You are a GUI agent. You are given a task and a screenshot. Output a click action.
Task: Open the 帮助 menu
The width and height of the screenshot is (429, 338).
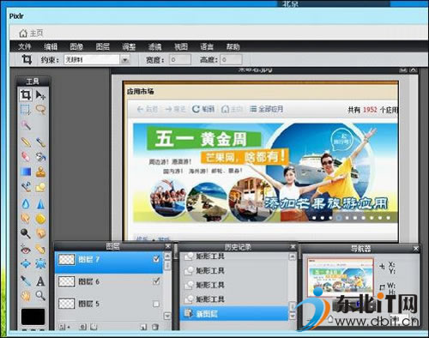pyautogui.click(x=233, y=46)
